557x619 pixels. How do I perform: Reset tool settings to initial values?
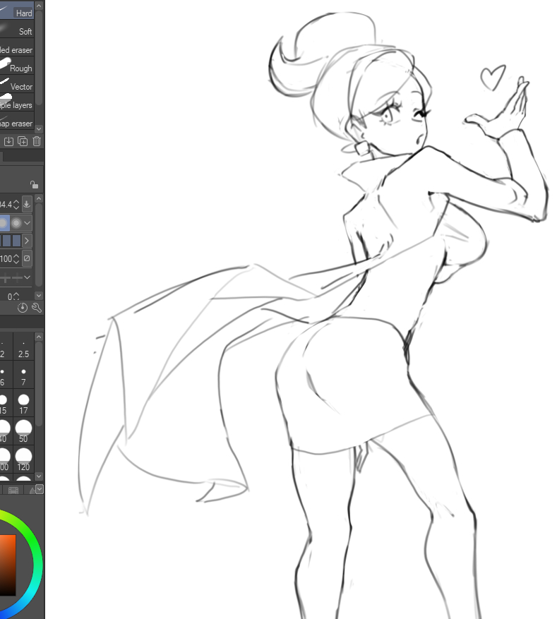coord(23,308)
